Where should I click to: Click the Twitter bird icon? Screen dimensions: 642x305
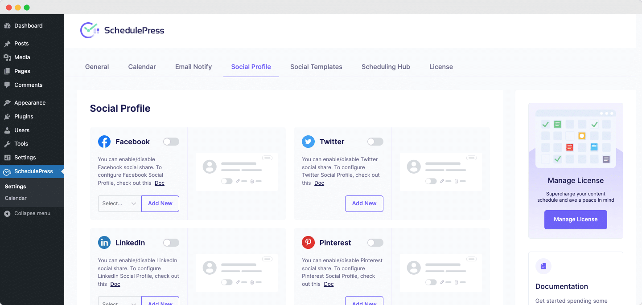pyautogui.click(x=308, y=142)
